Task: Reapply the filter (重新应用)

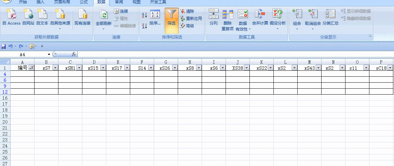Action: point(191,18)
